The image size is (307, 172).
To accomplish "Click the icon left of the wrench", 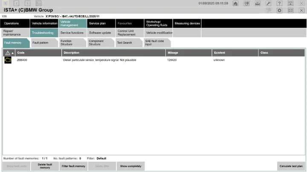I will [258, 3].
